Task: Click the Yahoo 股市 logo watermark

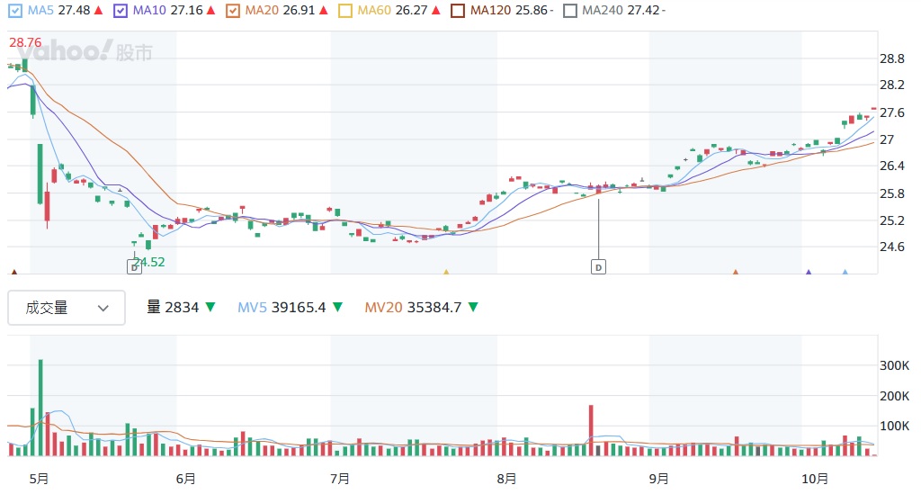Action: click(83, 52)
